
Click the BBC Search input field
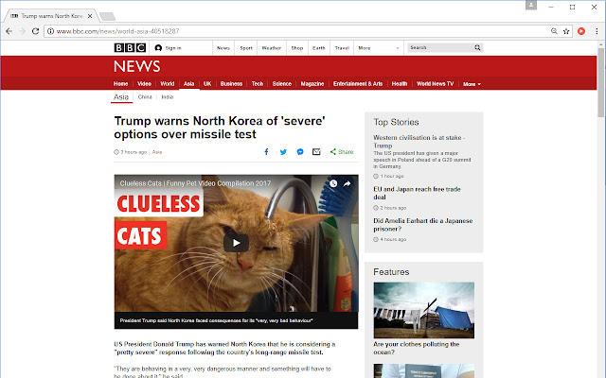[440, 47]
